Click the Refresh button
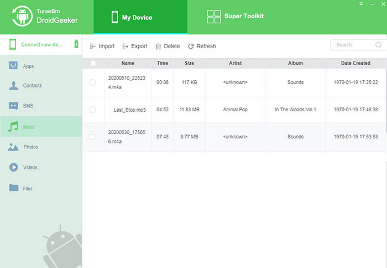This screenshot has width=387, height=268. tap(202, 46)
